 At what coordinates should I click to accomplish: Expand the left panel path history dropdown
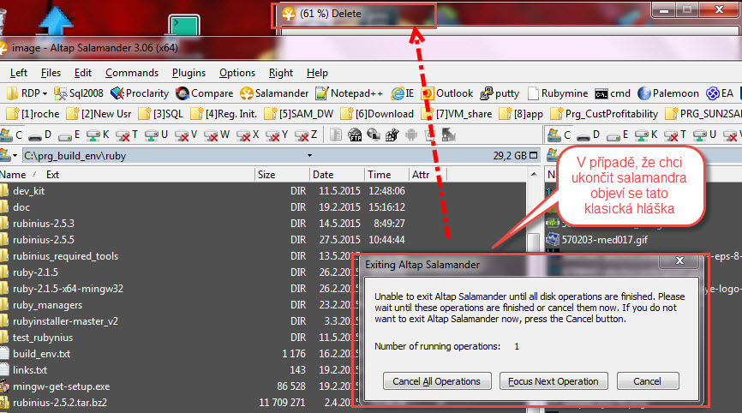click(x=309, y=155)
